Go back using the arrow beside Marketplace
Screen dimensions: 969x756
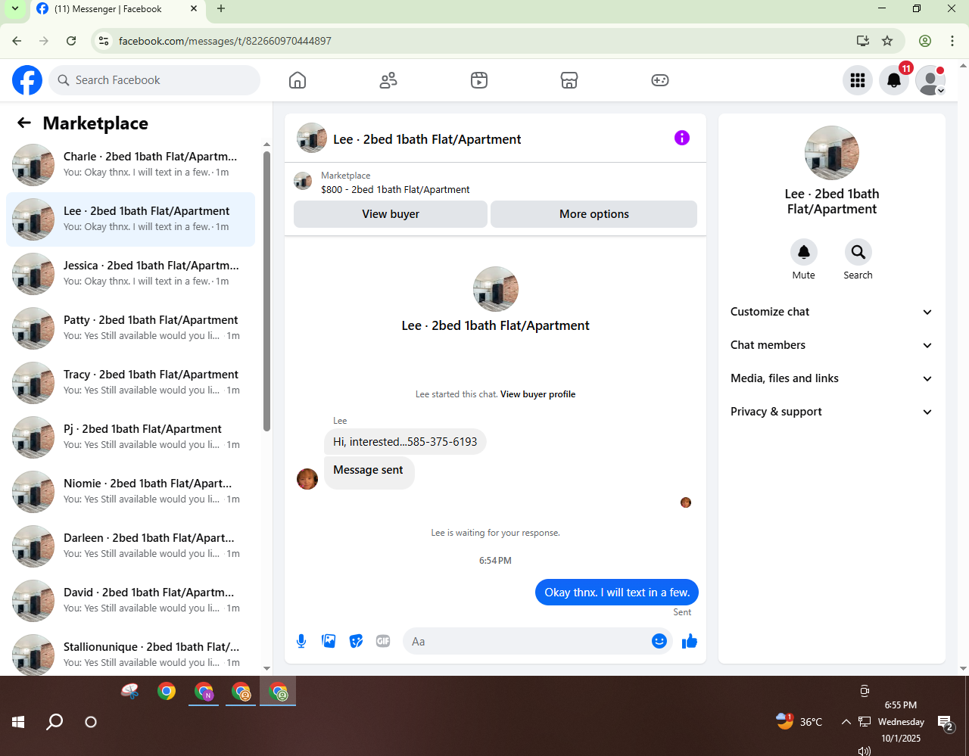click(x=24, y=123)
